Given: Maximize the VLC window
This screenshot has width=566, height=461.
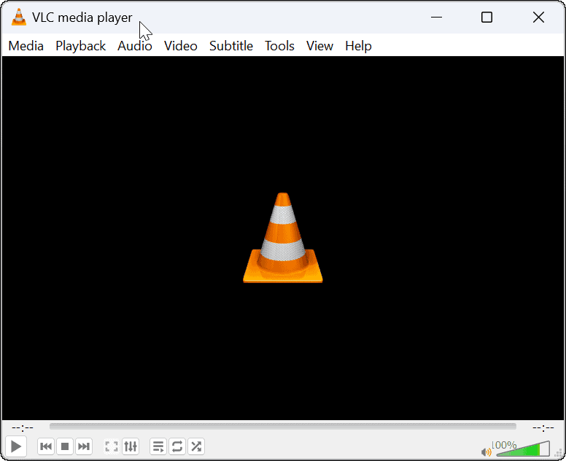Looking at the screenshot, I should pyautogui.click(x=486, y=17).
